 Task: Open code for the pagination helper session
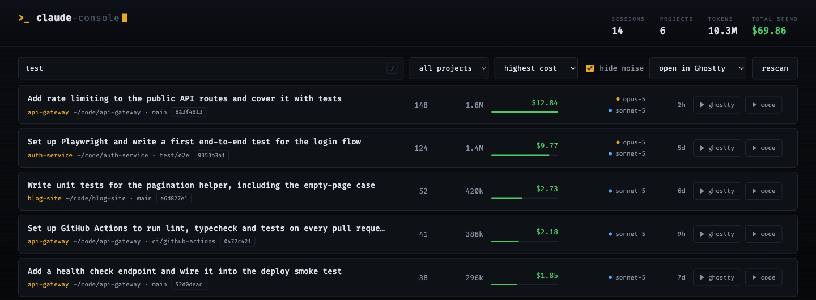pos(763,191)
